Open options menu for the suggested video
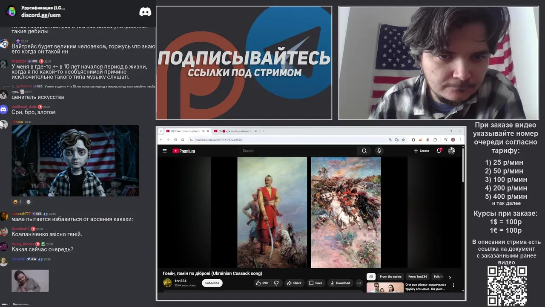The width and height of the screenshot is (545, 307). coord(453,285)
